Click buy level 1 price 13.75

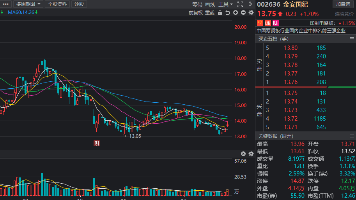point(291,93)
